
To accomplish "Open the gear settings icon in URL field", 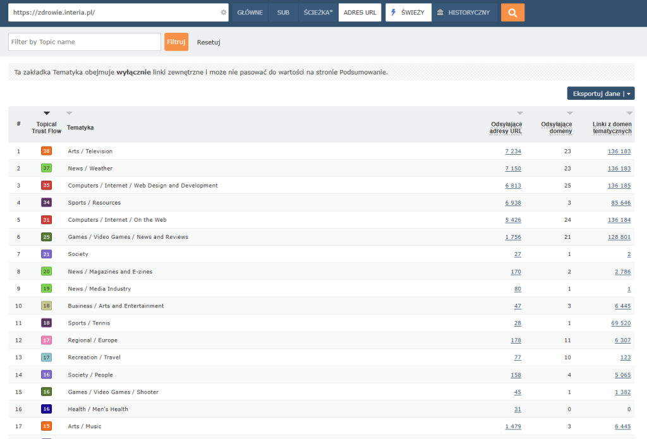I will [223, 13].
